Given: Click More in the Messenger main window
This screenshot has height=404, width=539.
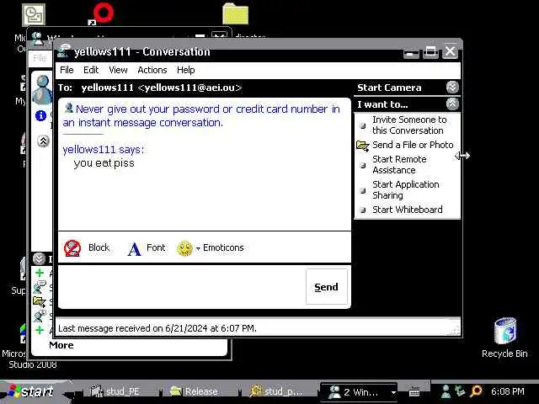Looking at the screenshot, I should pyautogui.click(x=61, y=345).
